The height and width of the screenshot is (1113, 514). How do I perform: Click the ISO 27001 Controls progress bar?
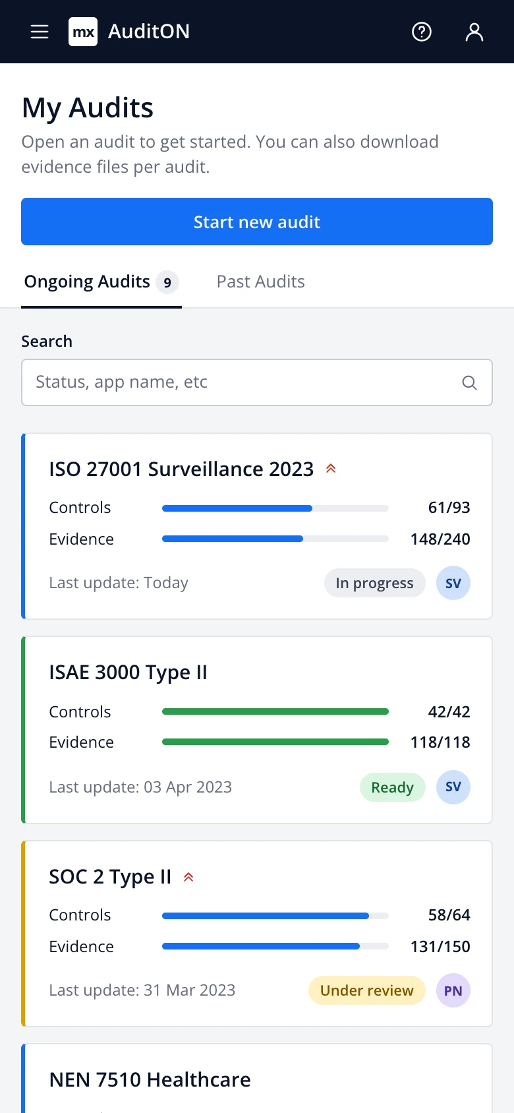[275, 508]
